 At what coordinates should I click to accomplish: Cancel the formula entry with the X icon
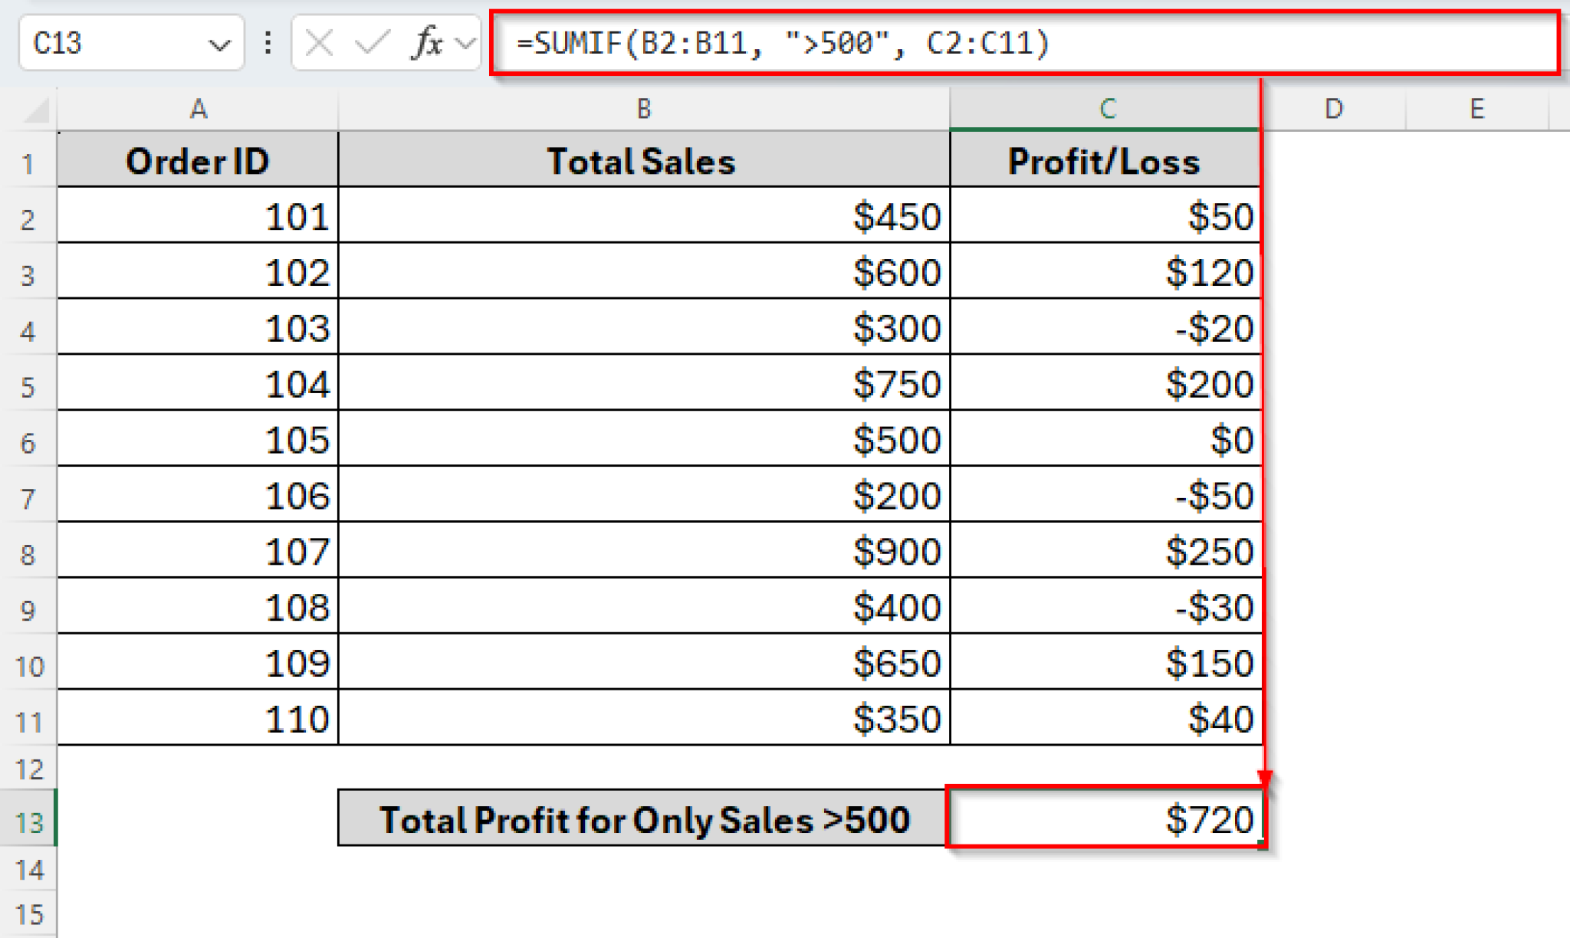(318, 44)
